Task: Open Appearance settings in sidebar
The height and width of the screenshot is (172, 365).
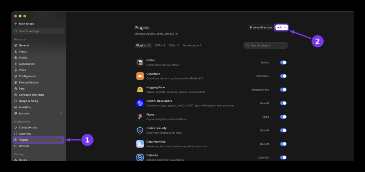Action: click(38, 64)
